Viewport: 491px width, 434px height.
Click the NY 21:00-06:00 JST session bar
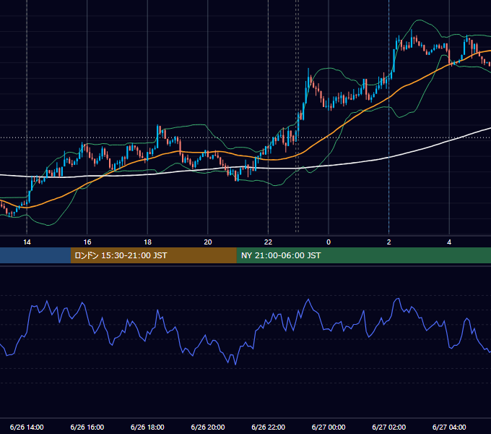coord(363,255)
